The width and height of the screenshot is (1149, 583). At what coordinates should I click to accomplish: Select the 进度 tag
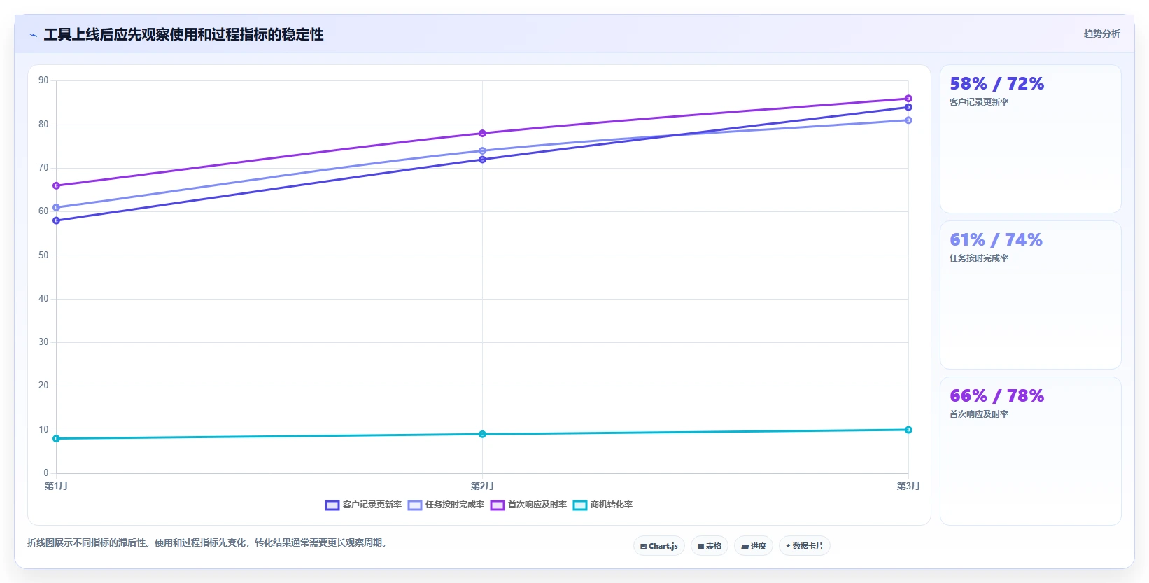tap(754, 546)
